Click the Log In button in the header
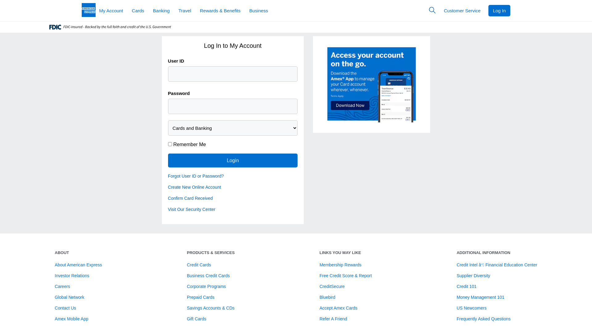This screenshot has width=592, height=333. (x=499, y=11)
